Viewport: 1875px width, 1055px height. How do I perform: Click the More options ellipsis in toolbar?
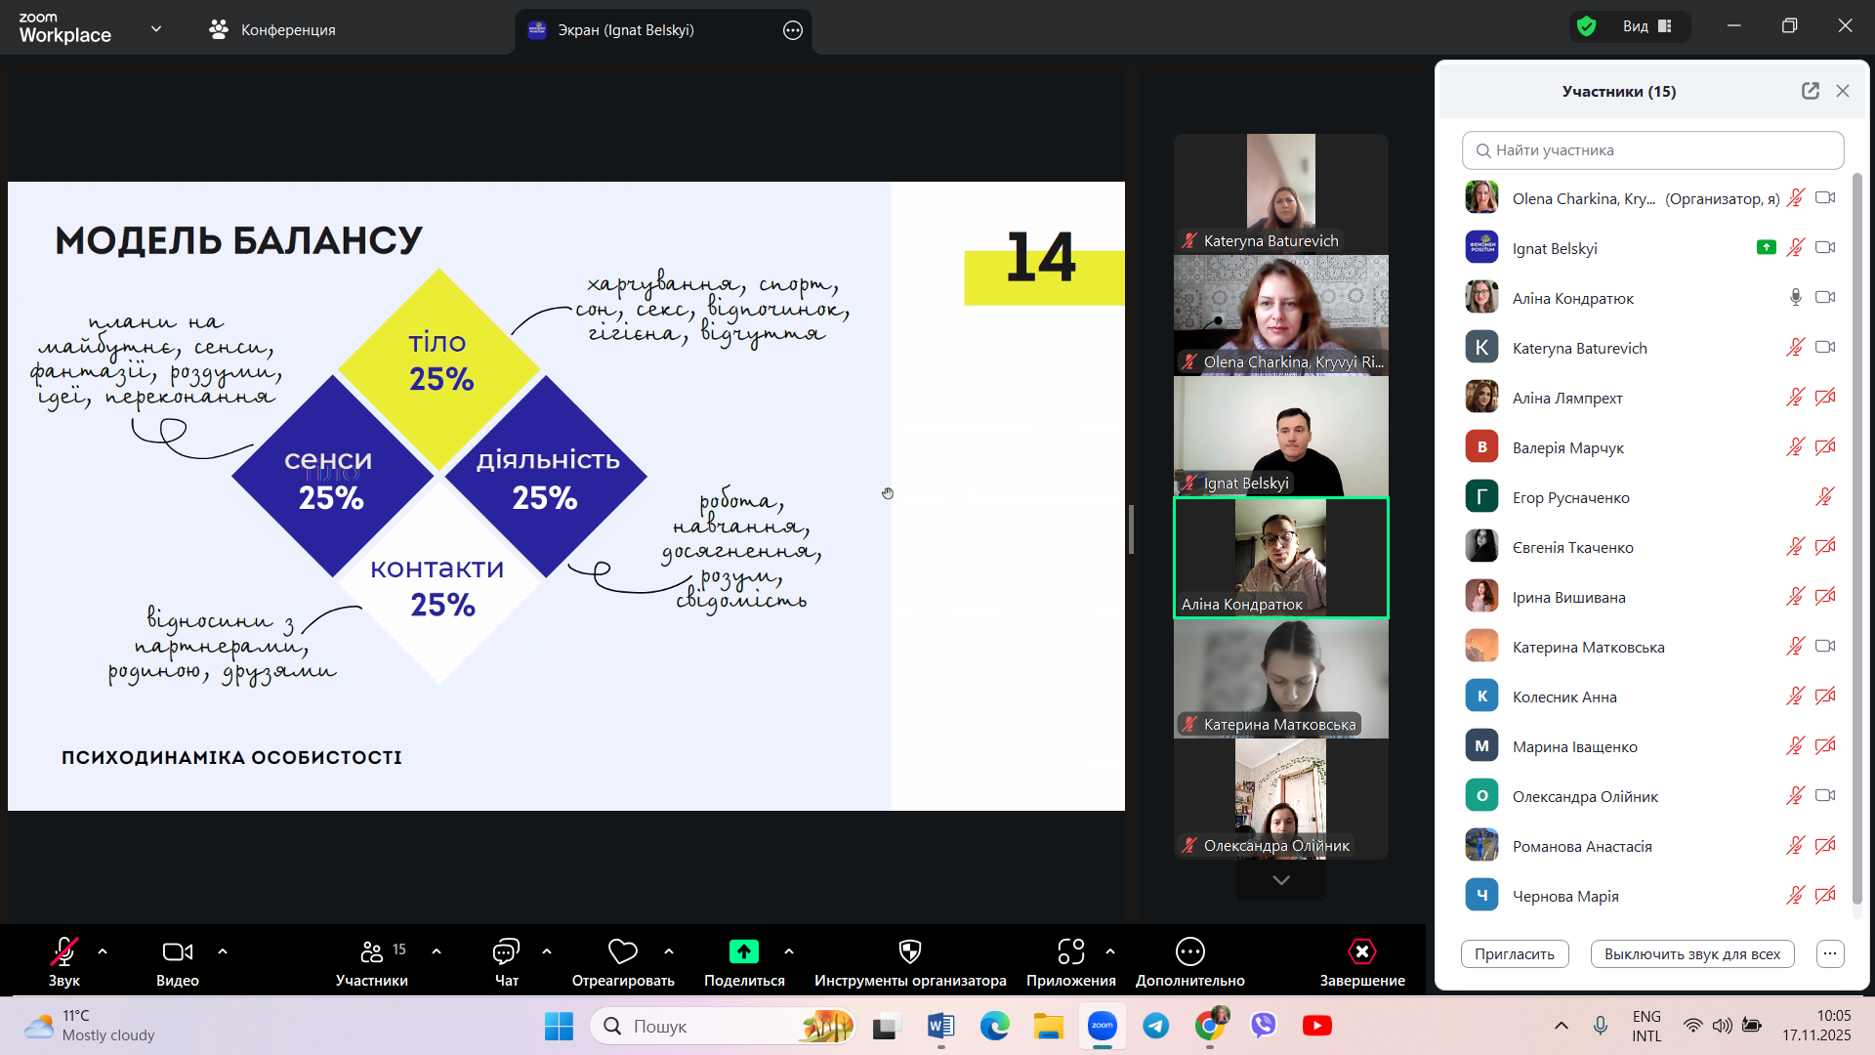[1189, 951]
